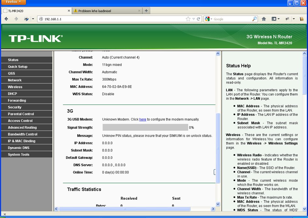Open the Status menu item
Image resolution: width=308 pixels, height=218 pixels.
point(27,60)
